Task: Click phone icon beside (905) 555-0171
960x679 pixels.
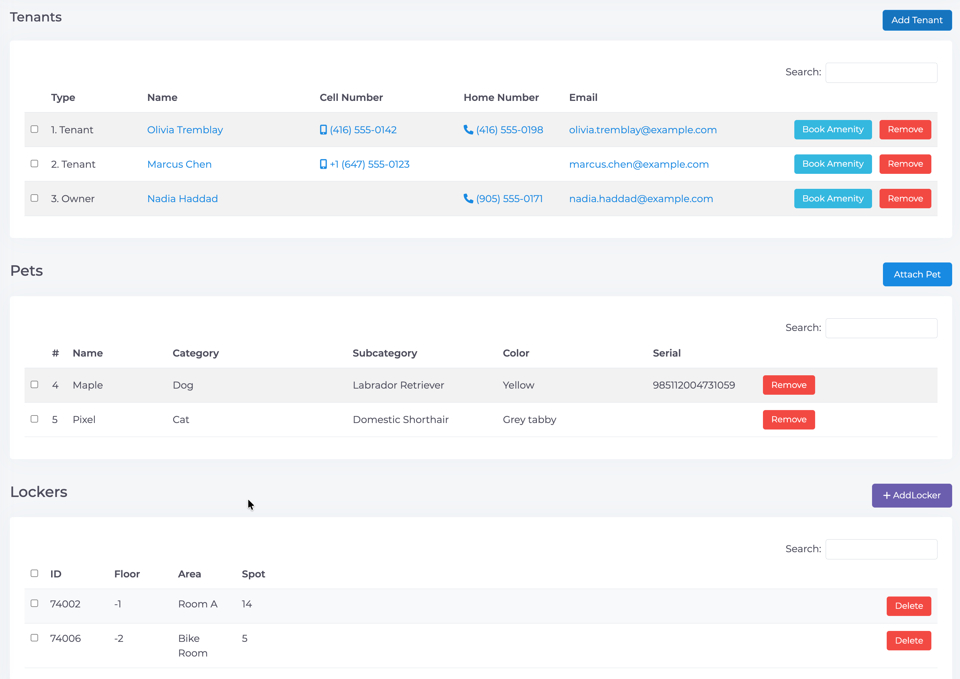Action: [x=468, y=198]
